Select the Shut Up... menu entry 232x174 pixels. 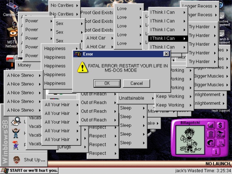tap(28, 160)
